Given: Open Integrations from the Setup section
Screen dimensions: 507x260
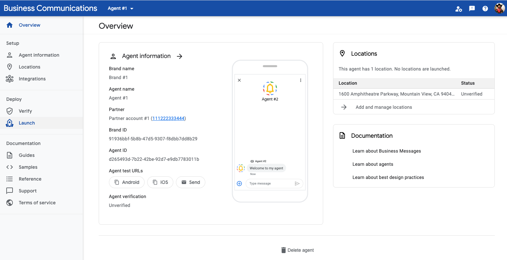Looking at the screenshot, I should click(x=32, y=79).
